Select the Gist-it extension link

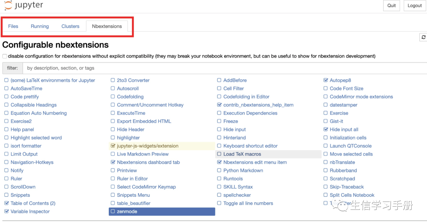tap(336, 121)
